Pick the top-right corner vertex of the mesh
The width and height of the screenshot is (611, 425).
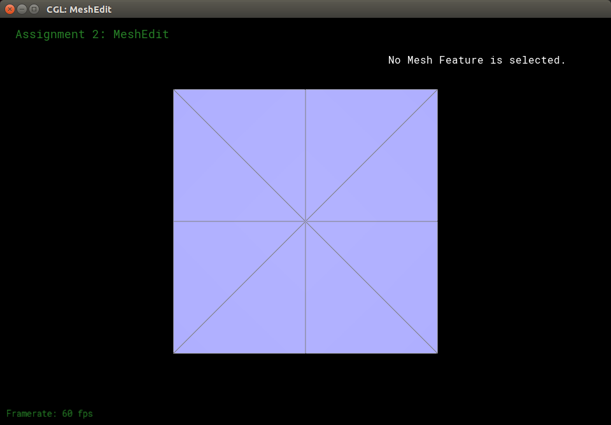(x=437, y=90)
